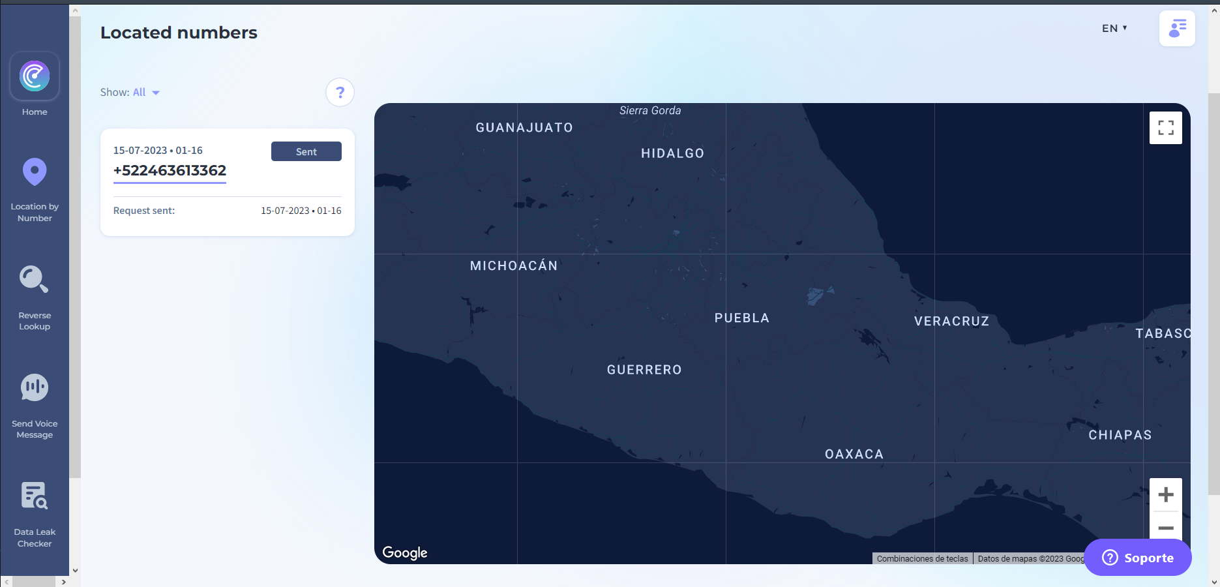This screenshot has width=1220, height=587.
Task: Select phone number +522463613362
Action: click(x=170, y=171)
